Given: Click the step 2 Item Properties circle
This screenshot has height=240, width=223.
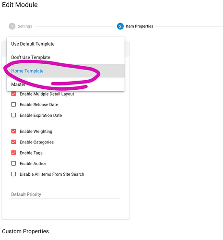Looking at the screenshot, I should tap(120, 26).
